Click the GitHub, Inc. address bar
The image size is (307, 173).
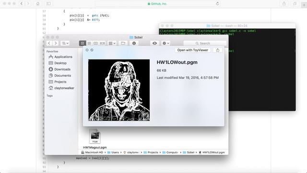click(x=158, y=3)
